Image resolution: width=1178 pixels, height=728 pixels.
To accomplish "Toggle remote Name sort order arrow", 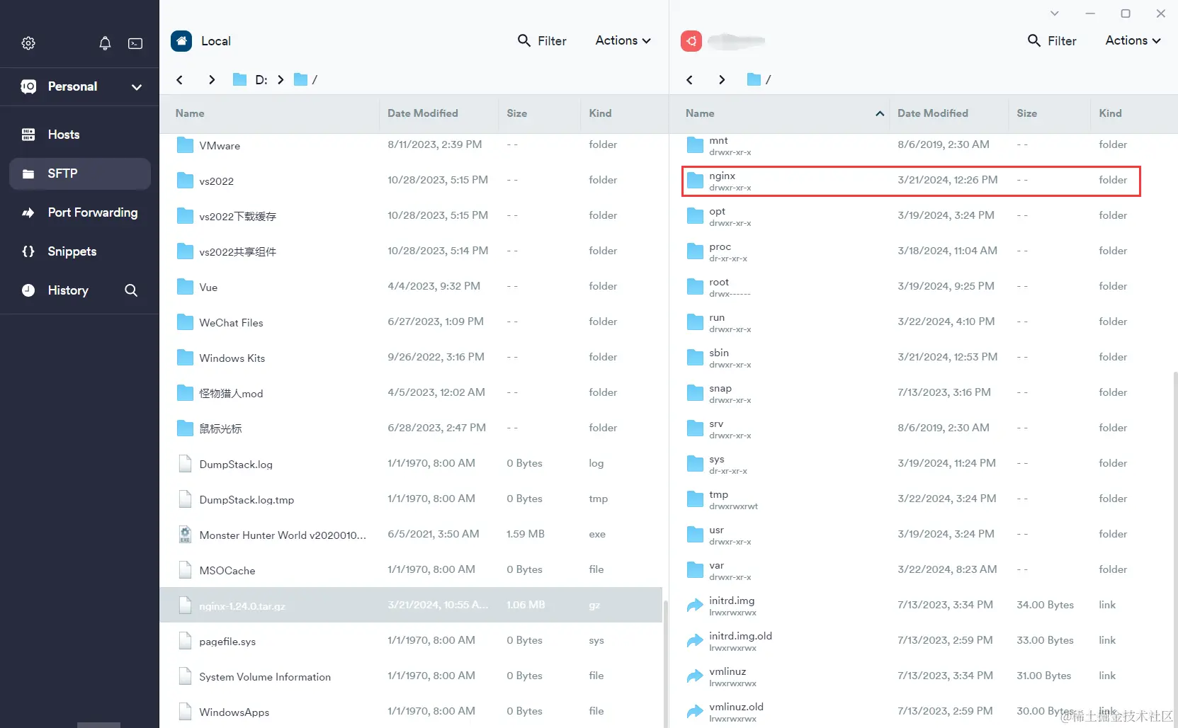I will point(880,113).
